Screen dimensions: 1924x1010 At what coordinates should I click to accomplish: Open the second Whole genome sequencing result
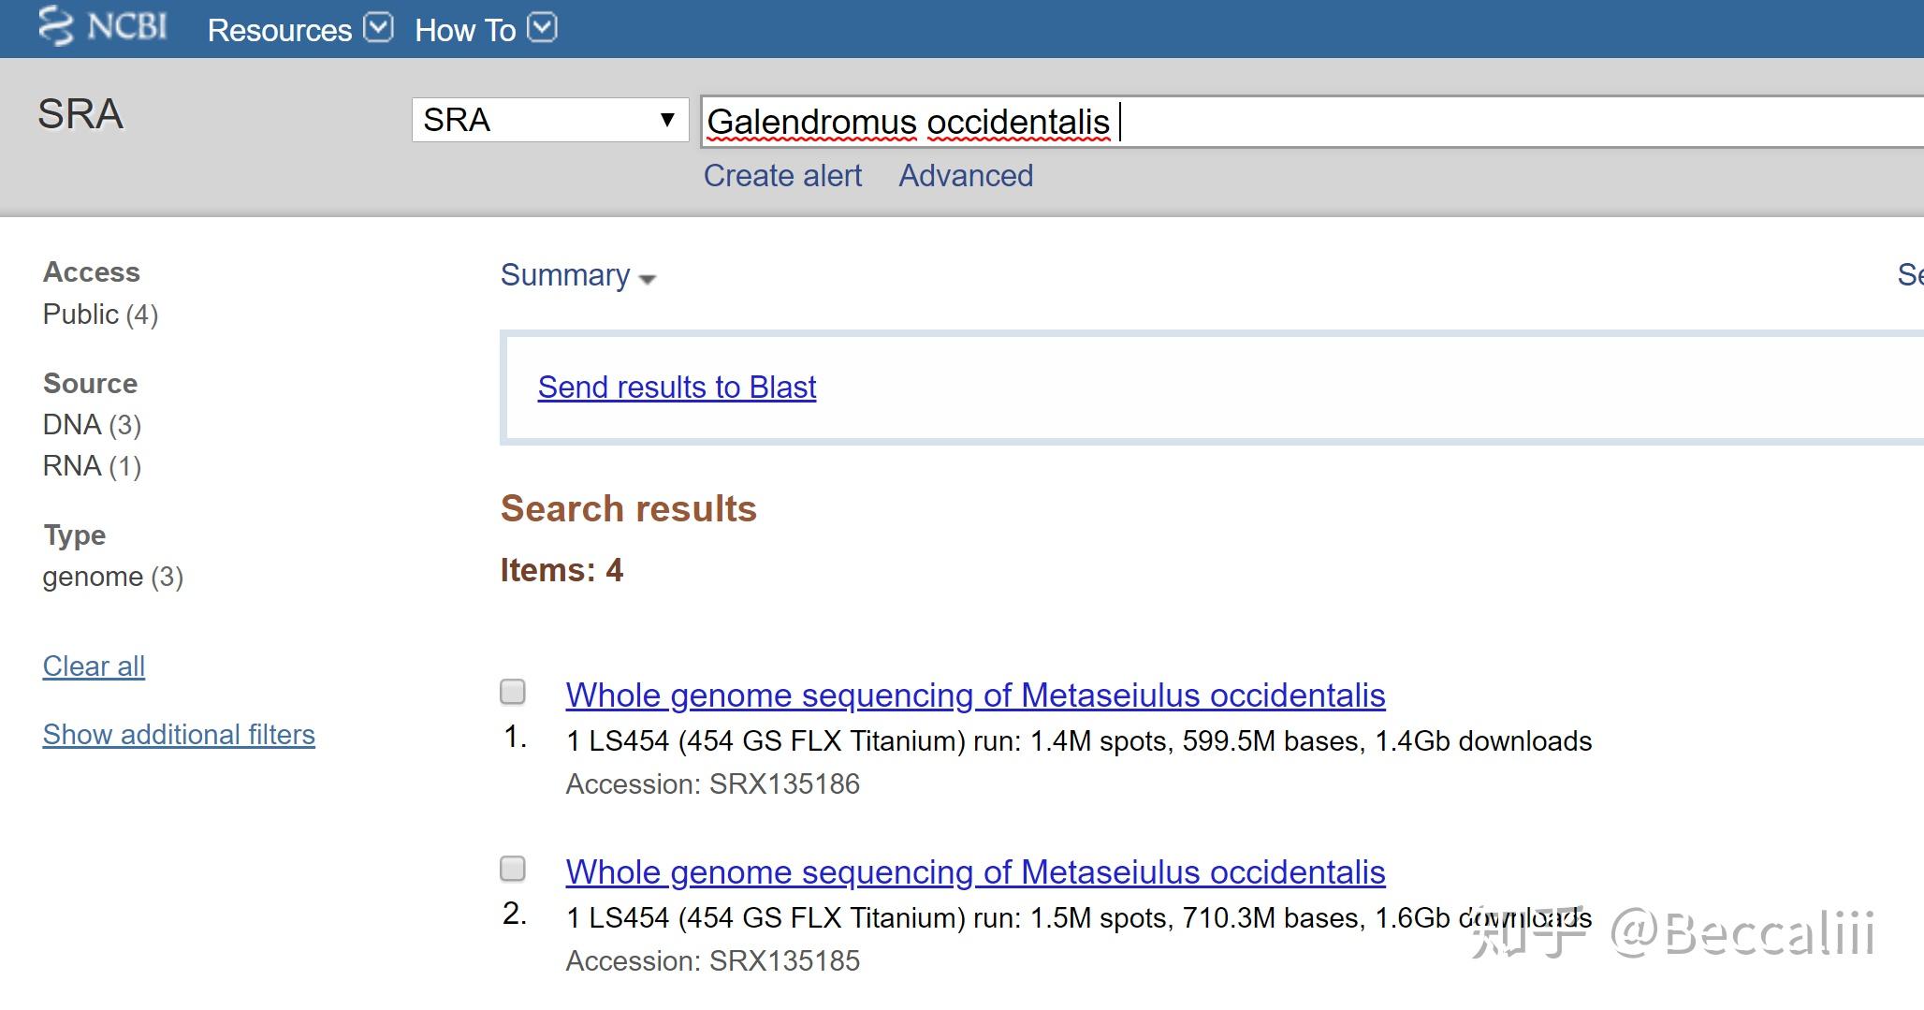coord(975,872)
